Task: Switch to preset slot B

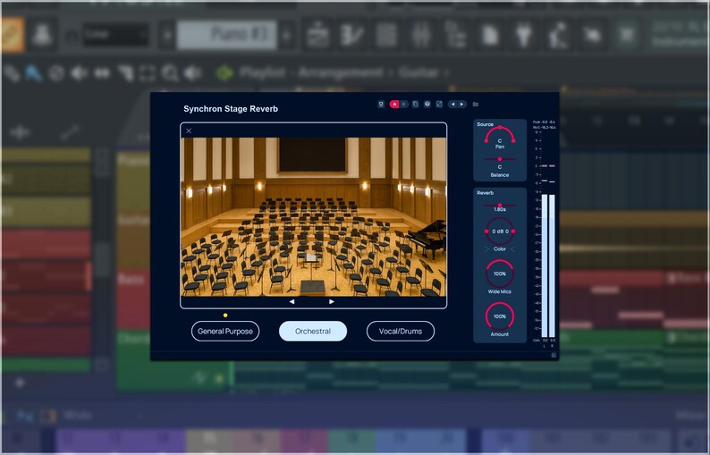Action: [x=404, y=104]
